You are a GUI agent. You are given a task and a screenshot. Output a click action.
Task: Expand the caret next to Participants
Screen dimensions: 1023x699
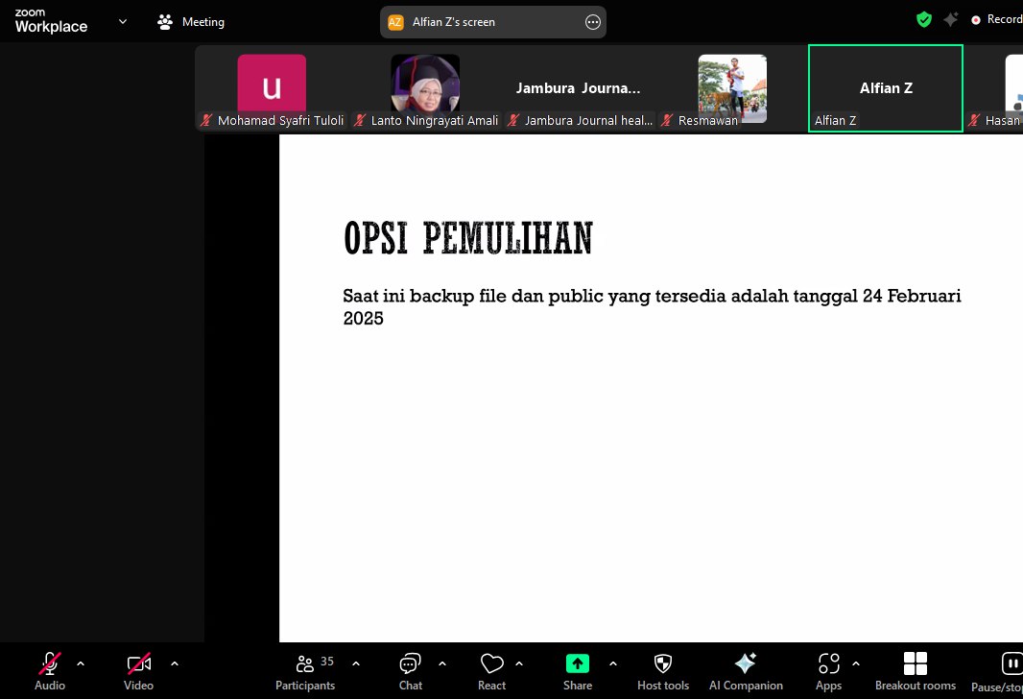pos(356,663)
